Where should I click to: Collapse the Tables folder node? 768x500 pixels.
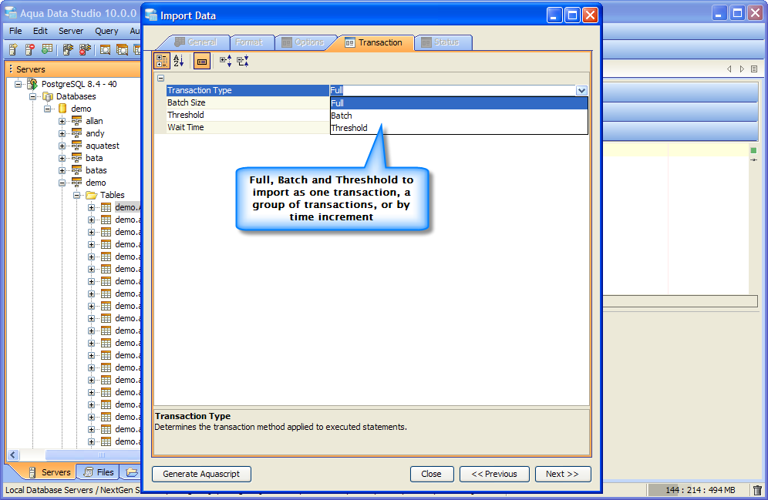[x=77, y=195]
